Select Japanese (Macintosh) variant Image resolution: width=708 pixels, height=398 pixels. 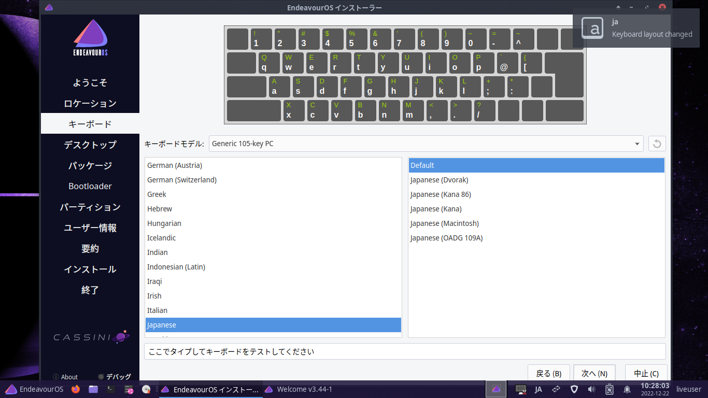coord(536,223)
